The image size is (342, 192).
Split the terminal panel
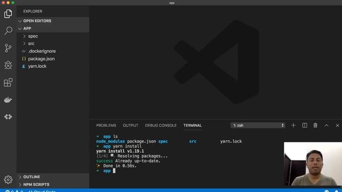(x=305, y=125)
